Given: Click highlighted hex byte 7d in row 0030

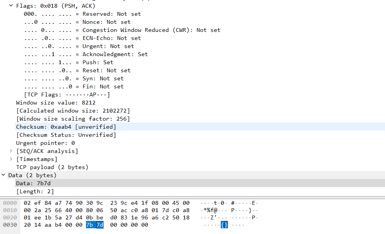Looking at the screenshot, I should [x=100, y=225].
